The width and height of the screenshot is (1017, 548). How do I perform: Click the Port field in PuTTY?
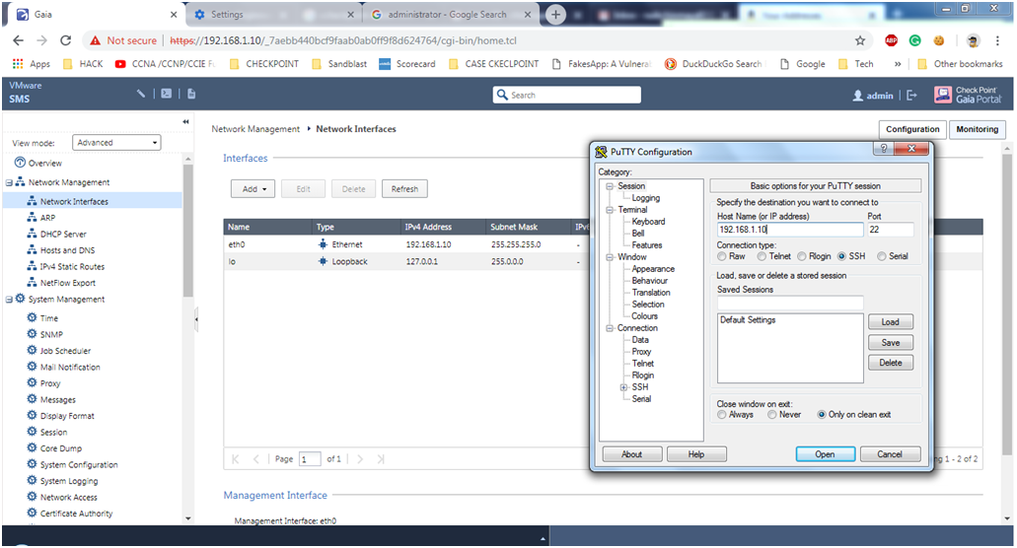click(x=891, y=230)
